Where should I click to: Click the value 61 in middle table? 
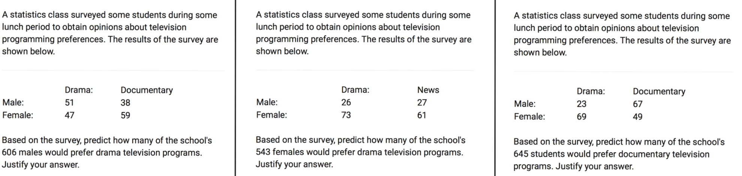pyautogui.click(x=422, y=115)
